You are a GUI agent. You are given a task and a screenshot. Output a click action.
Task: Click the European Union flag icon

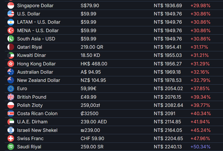click(x=11, y=89)
